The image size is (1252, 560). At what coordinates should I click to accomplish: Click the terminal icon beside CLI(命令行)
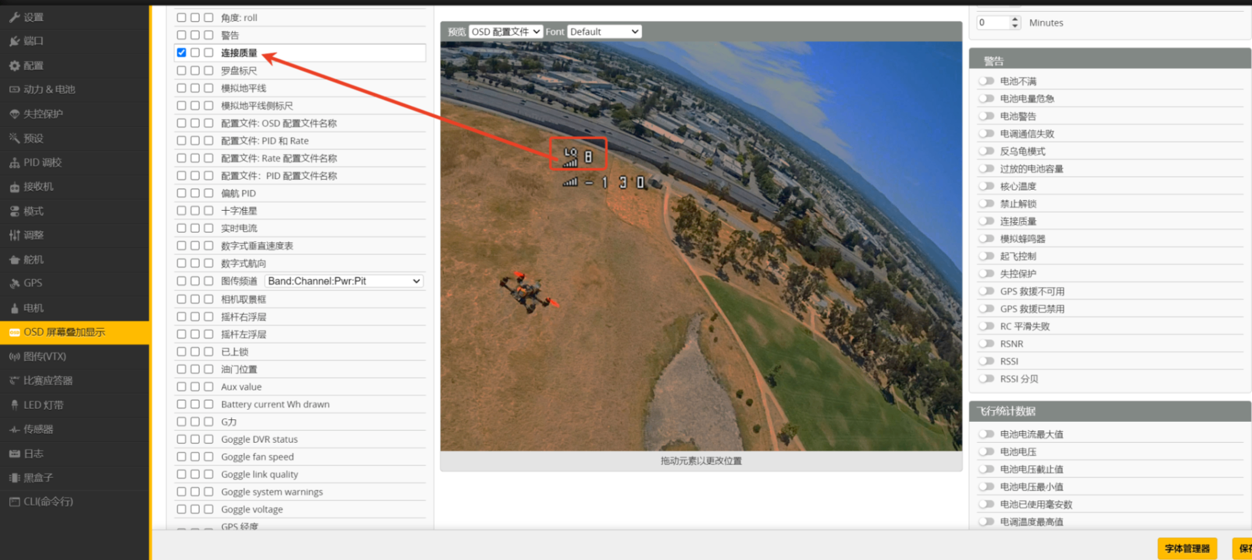coord(14,502)
